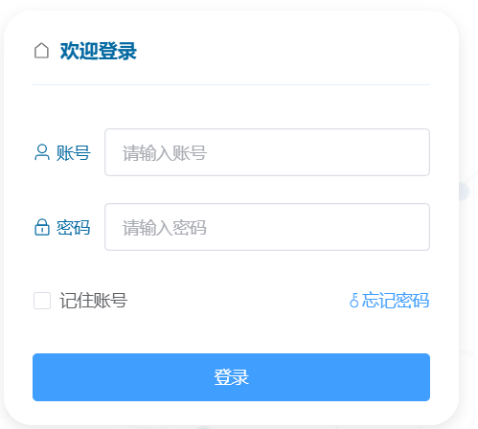Click the 请输入密码 placeholder text
The image size is (478, 429).
165,228
